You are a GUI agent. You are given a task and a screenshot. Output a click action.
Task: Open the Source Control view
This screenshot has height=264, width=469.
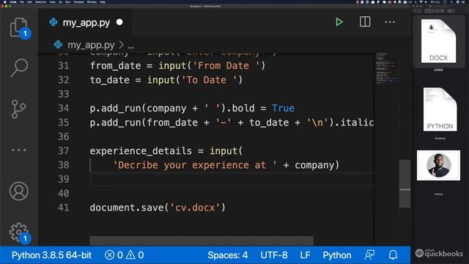point(18,109)
